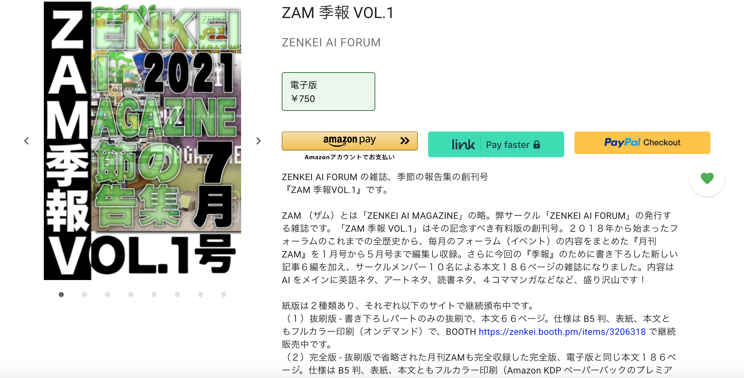Advance the carousel with the right arrow
Image resolution: width=744 pixels, height=378 pixels.
pyautogui.click(x=259, y=141)
